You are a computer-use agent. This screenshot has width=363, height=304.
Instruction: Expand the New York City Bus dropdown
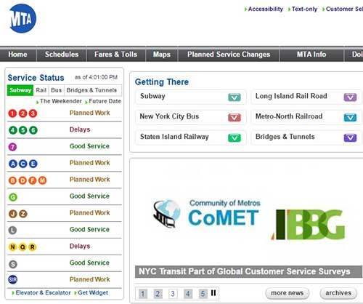pyautogui.click(x=234, y=118)
